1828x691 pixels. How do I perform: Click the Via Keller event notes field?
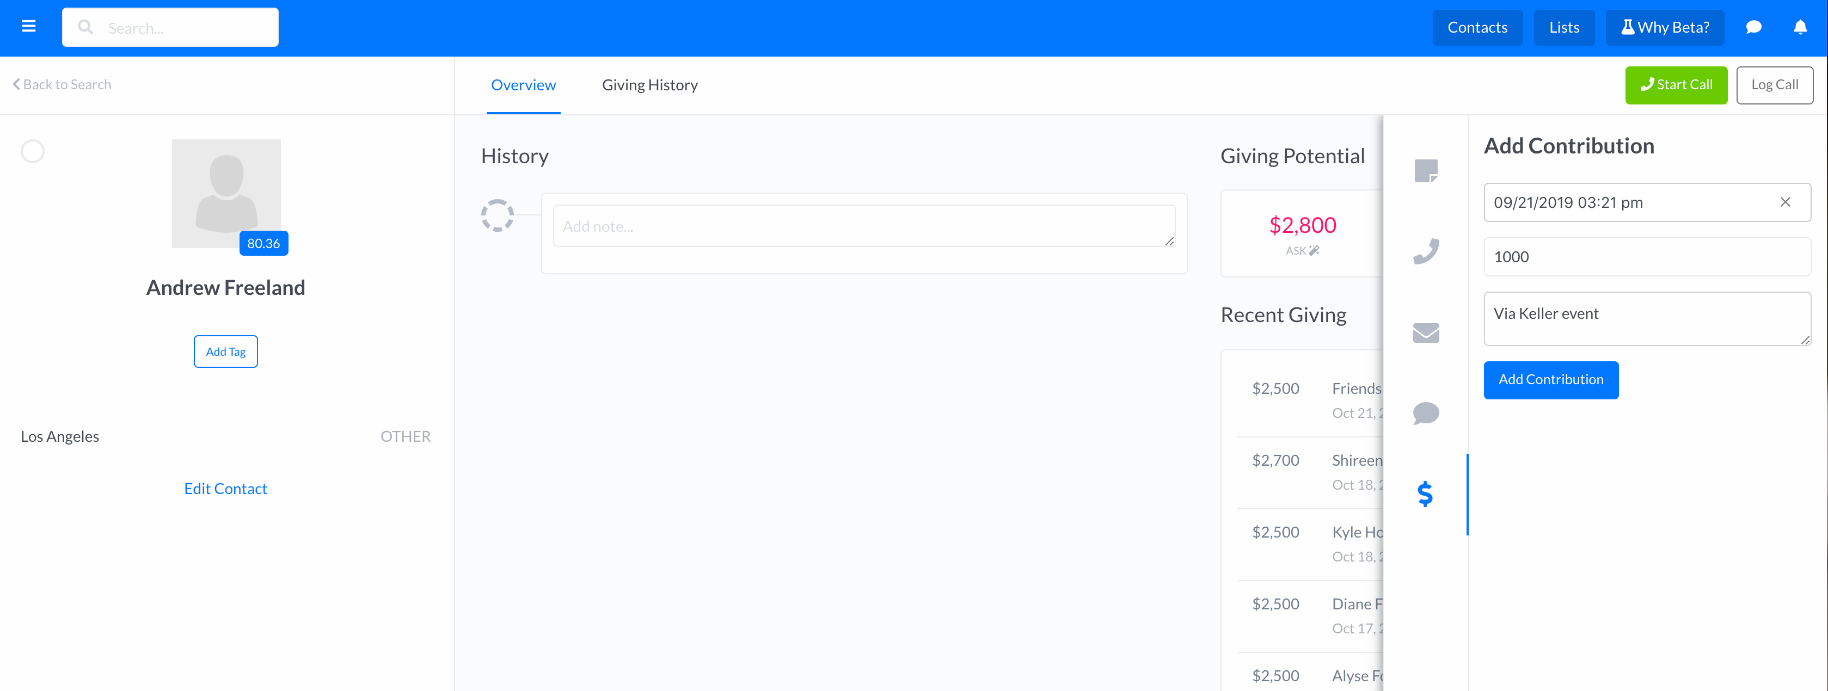tap(1647, 318)
